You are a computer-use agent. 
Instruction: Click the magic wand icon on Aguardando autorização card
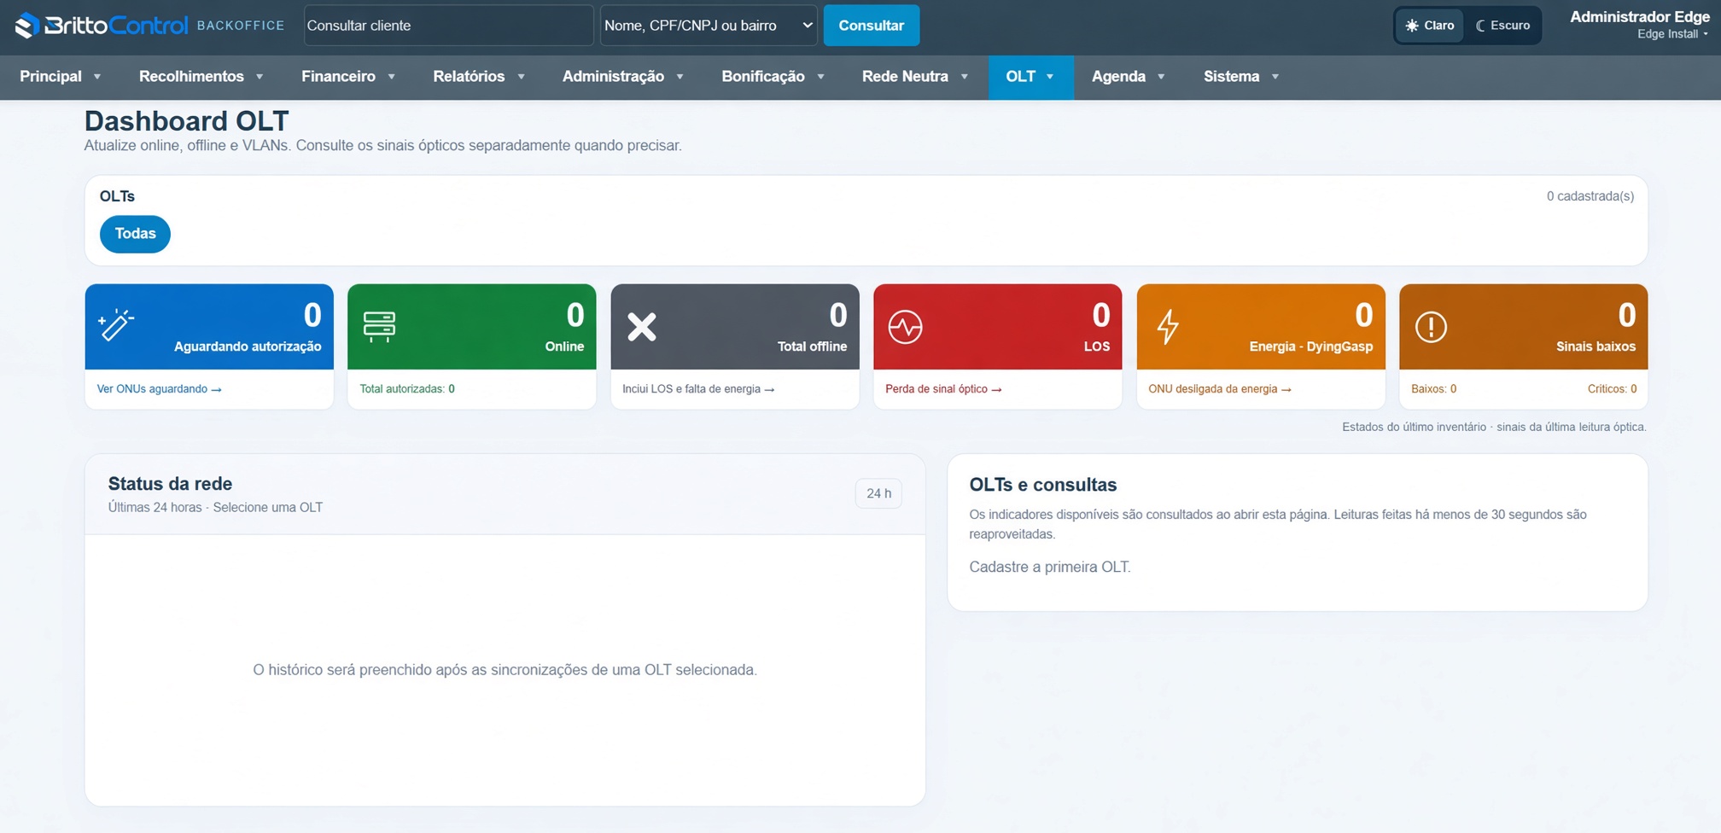point(115,325)
